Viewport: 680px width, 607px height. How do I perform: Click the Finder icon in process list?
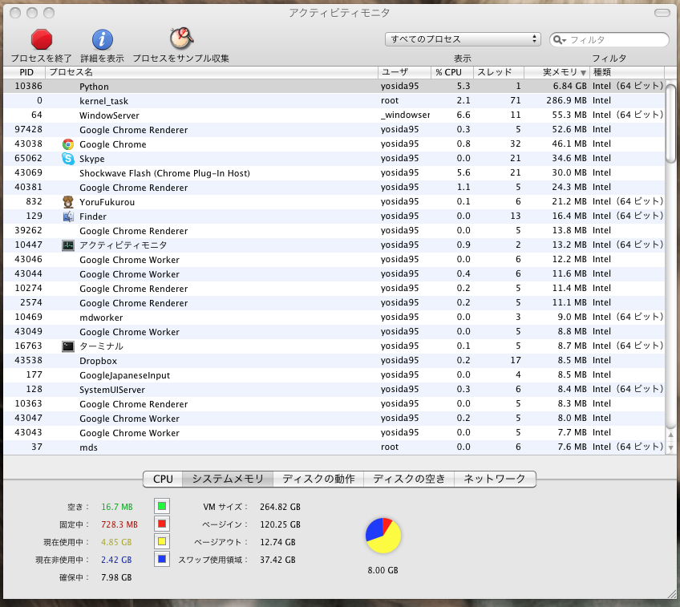pyautogui.click(x=68, y=216)
